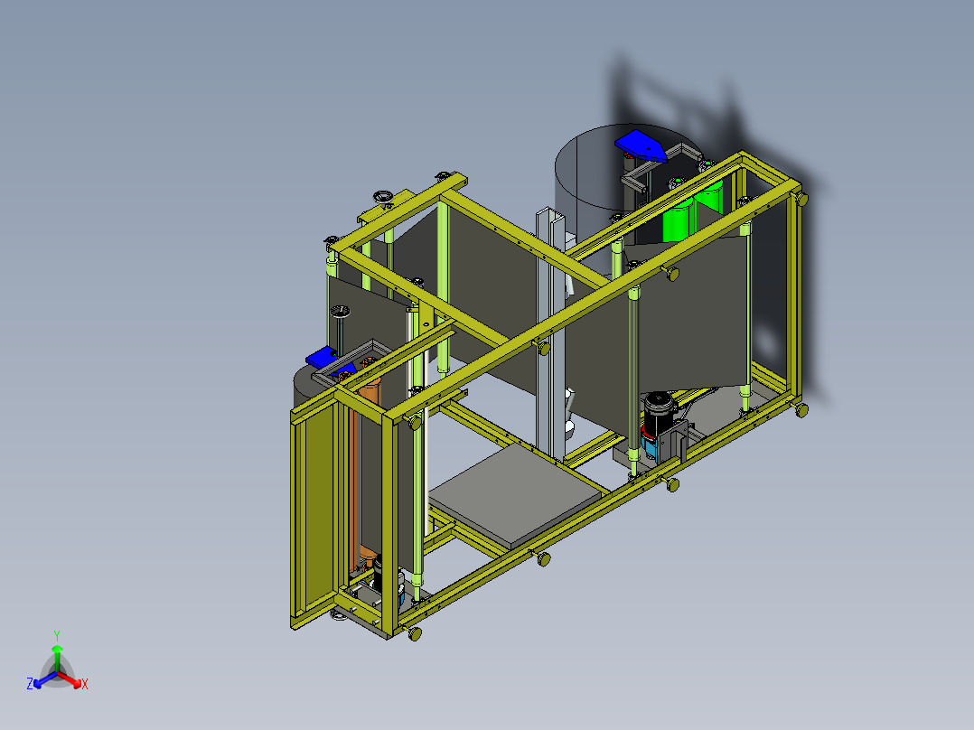The width and height of the screenshot is (974, 730).
Task: Click the red X axis of the orientation triad
Action: tap(72, 680)
